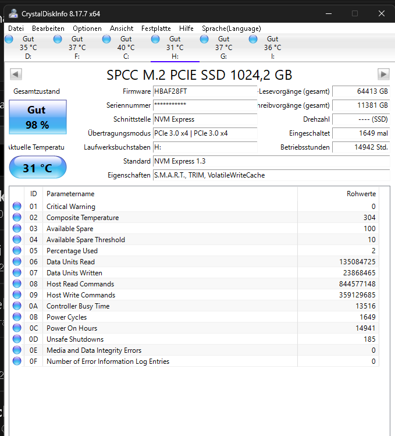Click status orb of Unsafe Shutdowns row
Image resolution: width=395 pixels, height=436 pixels.
(x=17, y=339)
